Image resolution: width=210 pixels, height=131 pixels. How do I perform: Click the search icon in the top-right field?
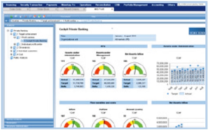pyautogui.click(x=179, y=5)
